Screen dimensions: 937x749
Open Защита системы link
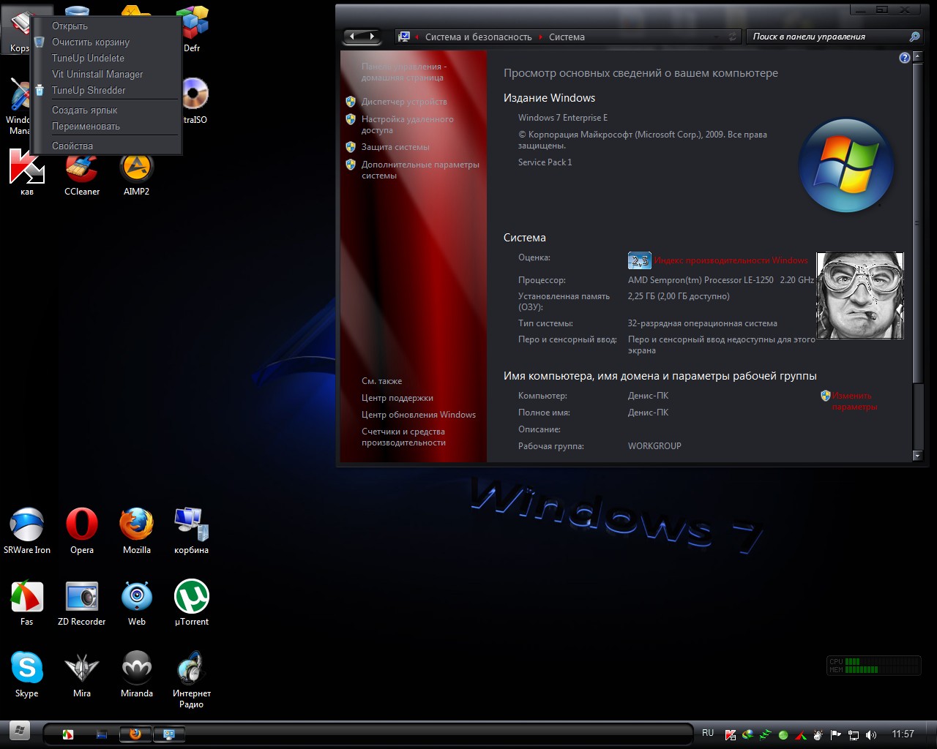coord(395,147)
